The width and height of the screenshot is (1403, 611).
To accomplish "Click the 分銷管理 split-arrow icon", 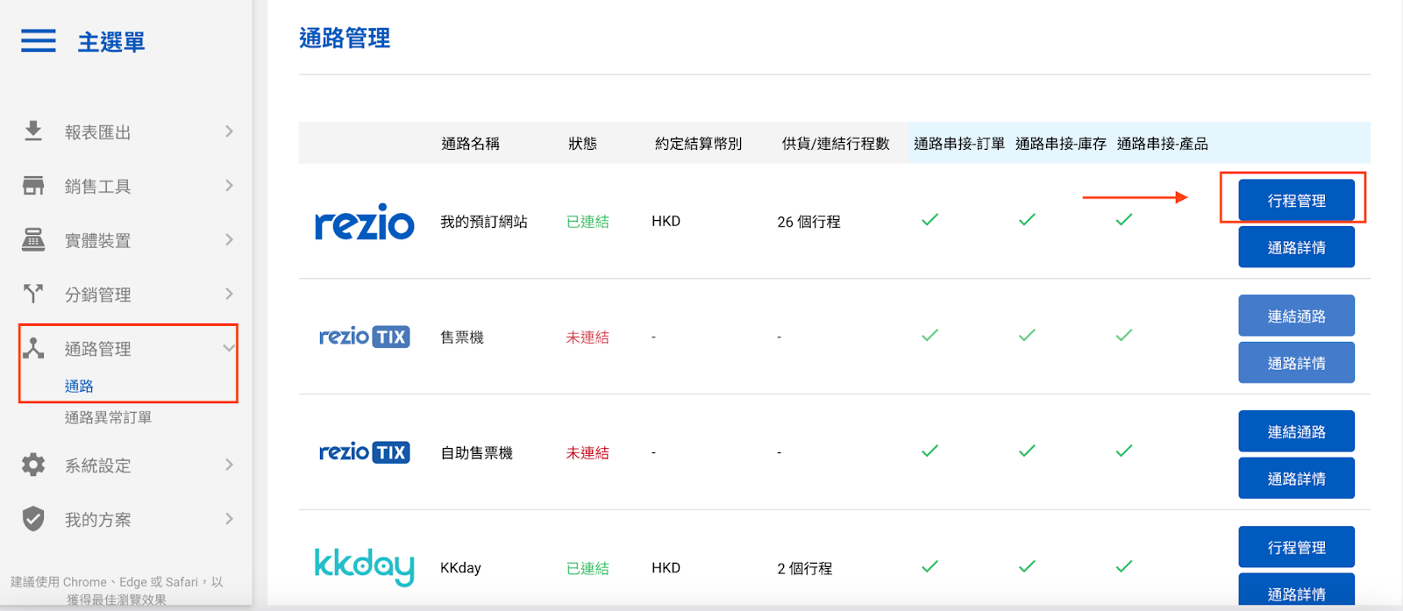I will click(x=33, y=294).
